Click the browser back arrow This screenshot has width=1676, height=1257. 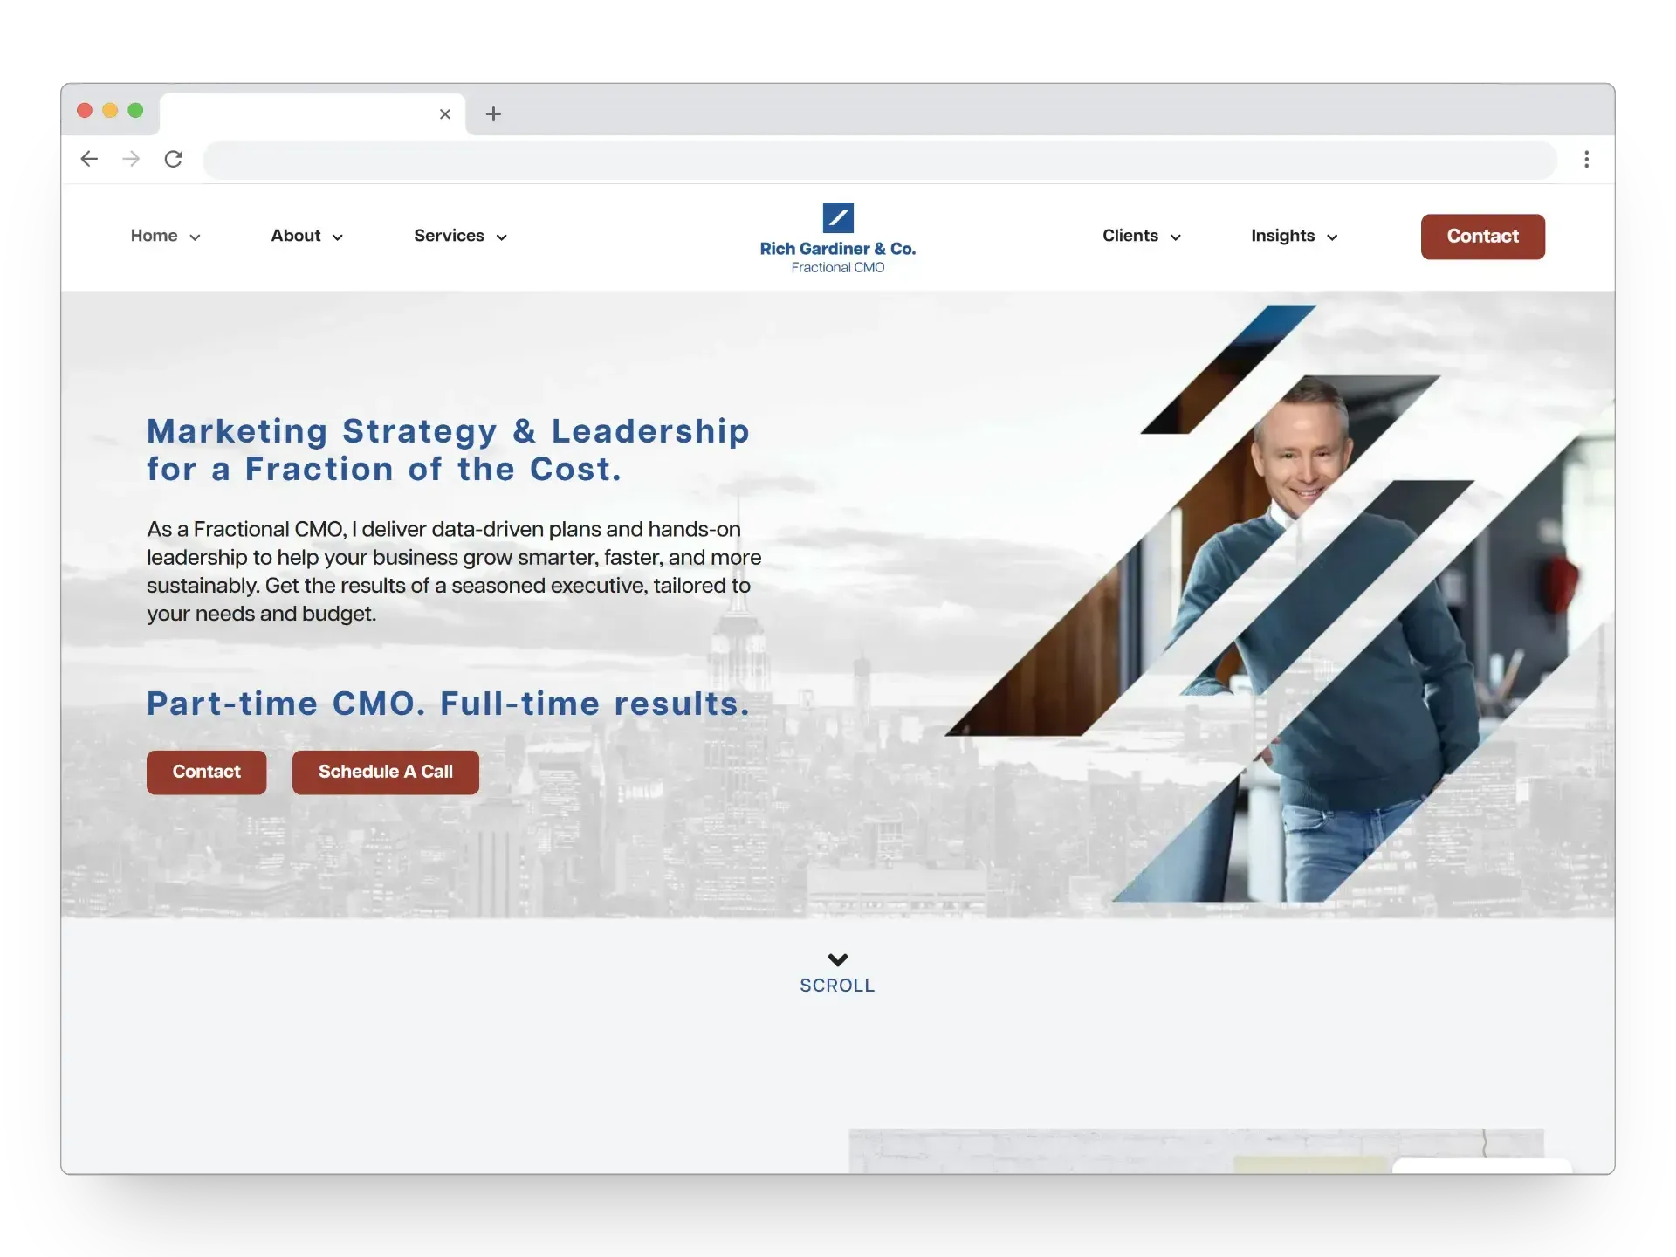[x=89, y=159]
